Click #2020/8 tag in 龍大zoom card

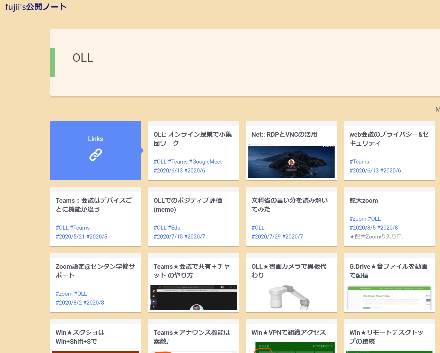(387, 228)
